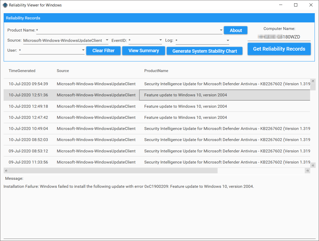Sort by the Source column header
319x241 pixels.
coord(63,71)
